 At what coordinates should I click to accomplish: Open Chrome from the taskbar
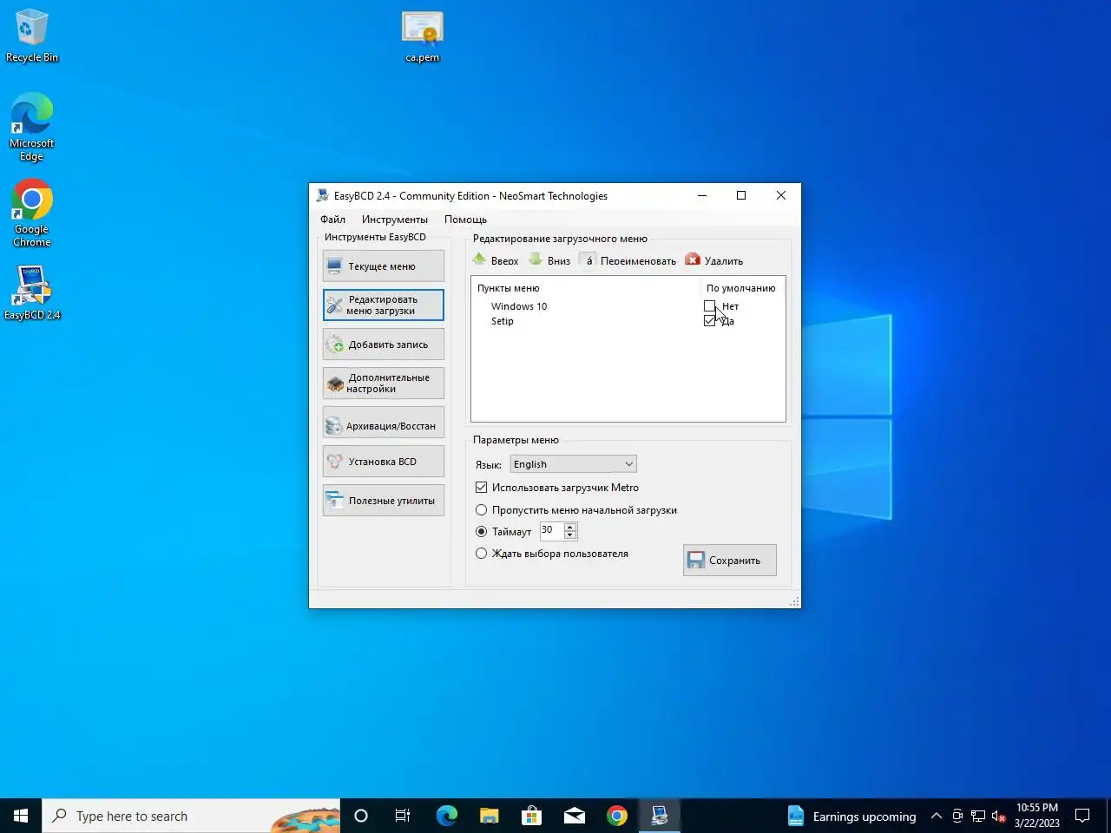[x=617, y=816]
